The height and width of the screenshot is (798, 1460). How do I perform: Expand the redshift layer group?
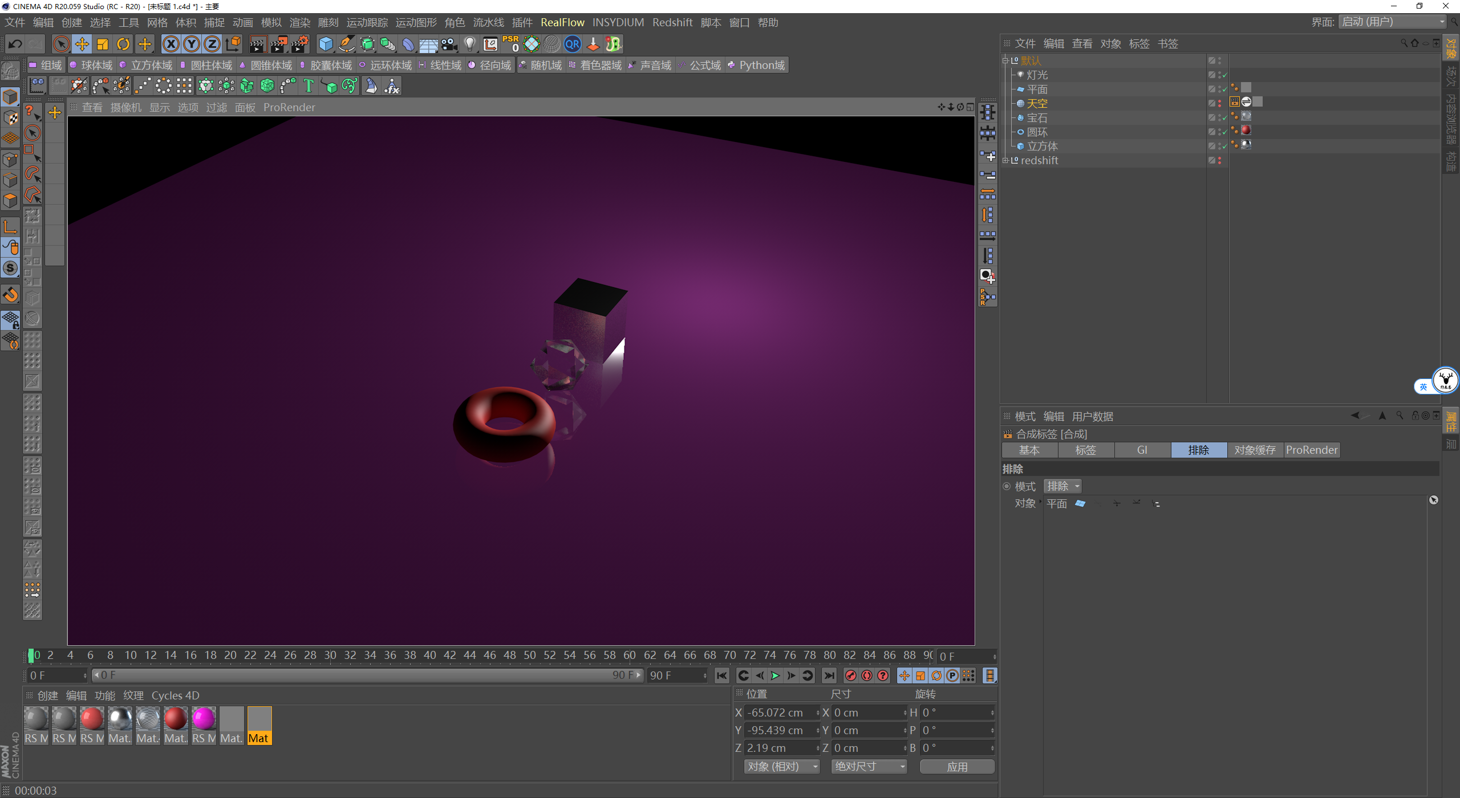click(x=1005, y=160)
